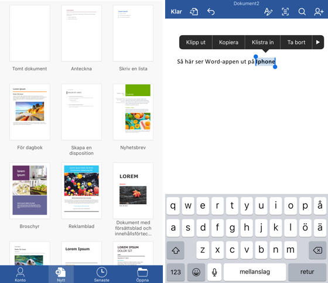Screen dimensions: 328x283
Task: Tap the t key
Action: [x=232, y=206]
